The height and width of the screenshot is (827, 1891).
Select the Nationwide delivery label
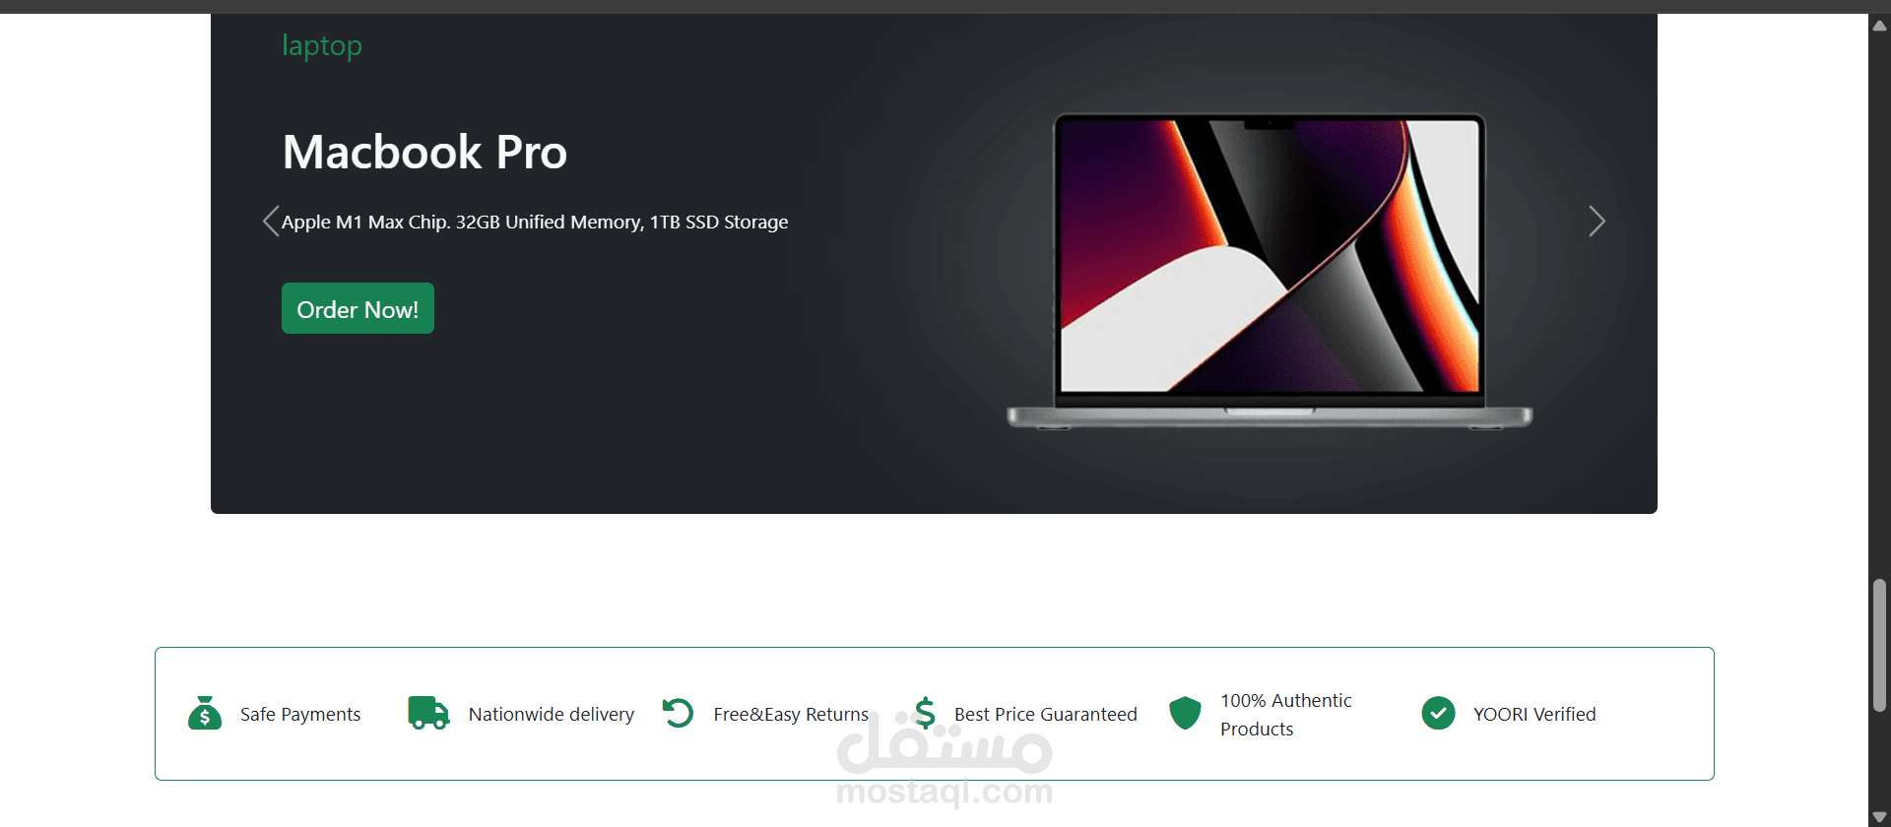coord(552,714)
